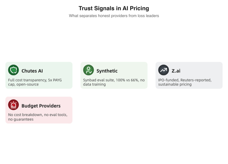This screenshot has width=228, height=164.
Task: Click the Z.ai card title
Action: pos(176,71)
